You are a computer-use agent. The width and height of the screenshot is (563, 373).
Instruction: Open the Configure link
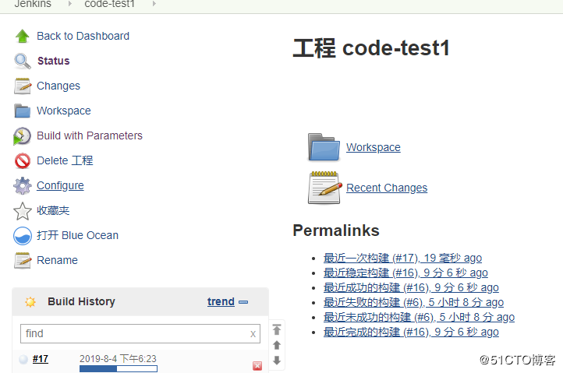60,186
